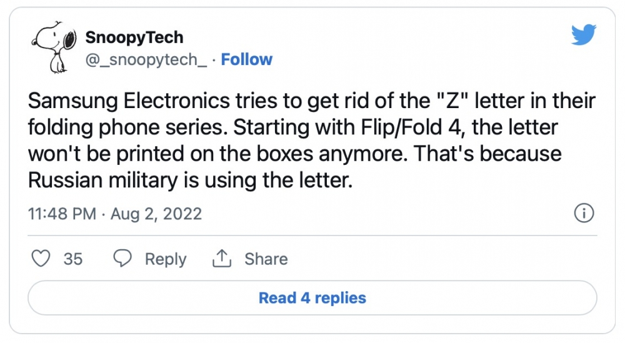Click the 11:48 PM time
The width and height of the screenshot is (625, 343).
coord(62,214)
